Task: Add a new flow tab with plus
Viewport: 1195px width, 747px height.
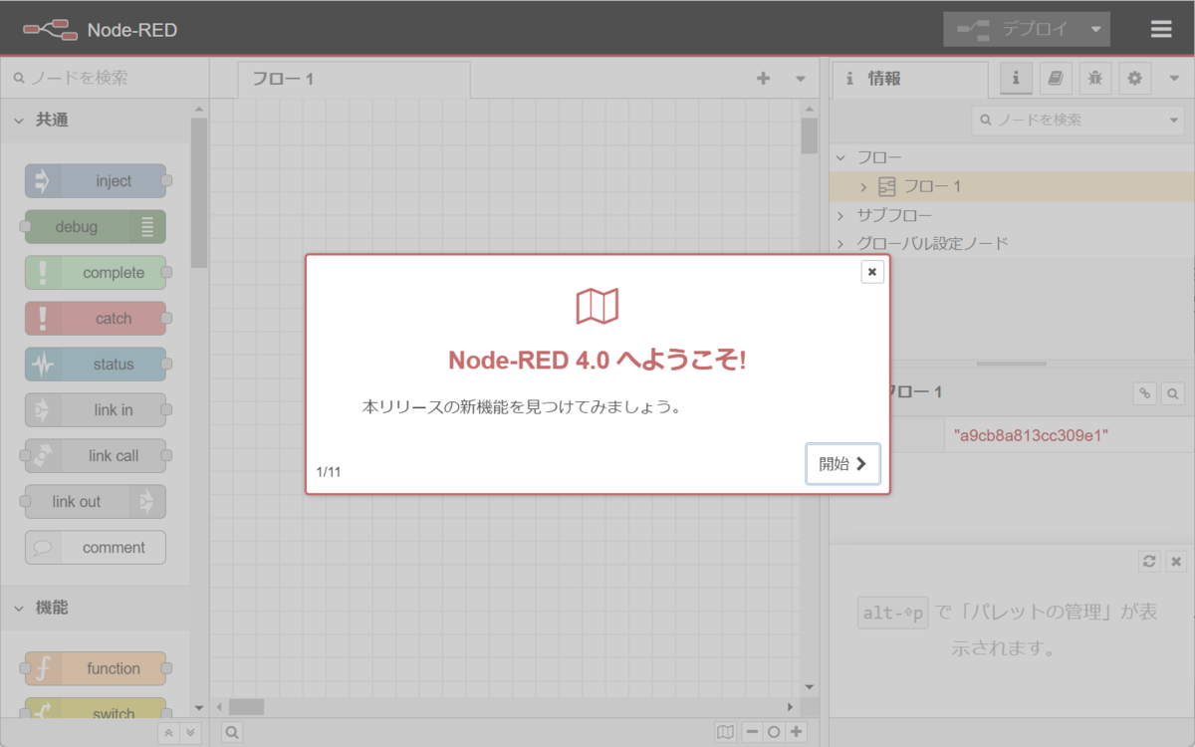Action: (764, 79)
